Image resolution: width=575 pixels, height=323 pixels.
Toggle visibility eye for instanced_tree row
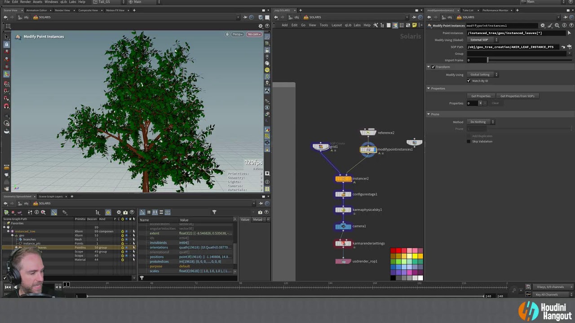126,231
